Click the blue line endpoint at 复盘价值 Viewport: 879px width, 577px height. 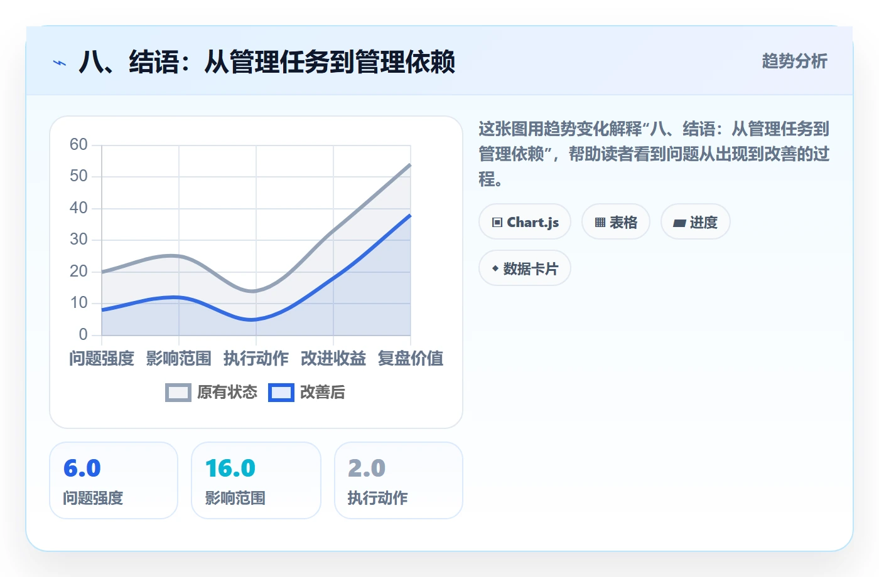pyautogui.click(x=410, y=215)
